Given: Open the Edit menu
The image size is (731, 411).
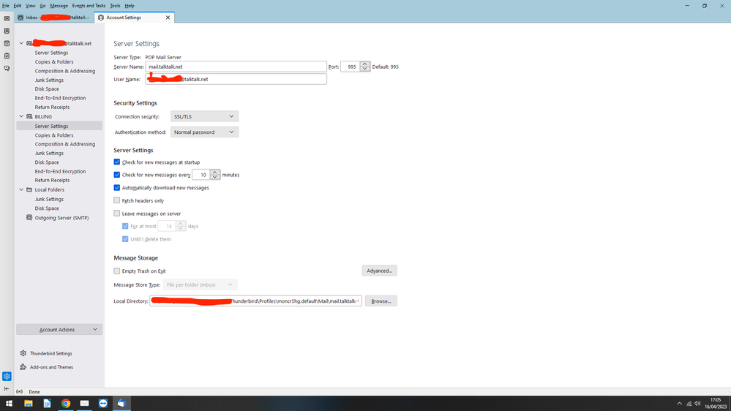Looking at the screenshot, I should point(18,6).
